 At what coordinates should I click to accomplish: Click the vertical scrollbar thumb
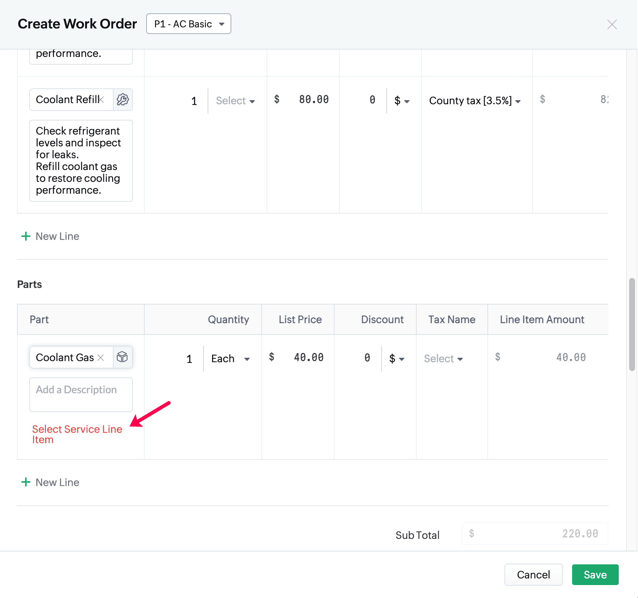(x=632, y=324)
